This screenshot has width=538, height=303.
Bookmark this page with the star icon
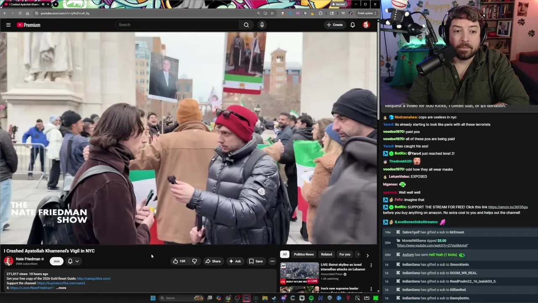coord(272,13)
